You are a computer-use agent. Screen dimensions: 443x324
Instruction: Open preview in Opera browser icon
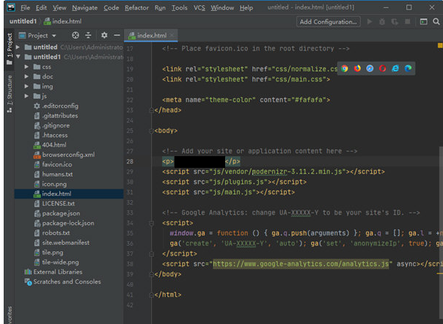(383, 68)
